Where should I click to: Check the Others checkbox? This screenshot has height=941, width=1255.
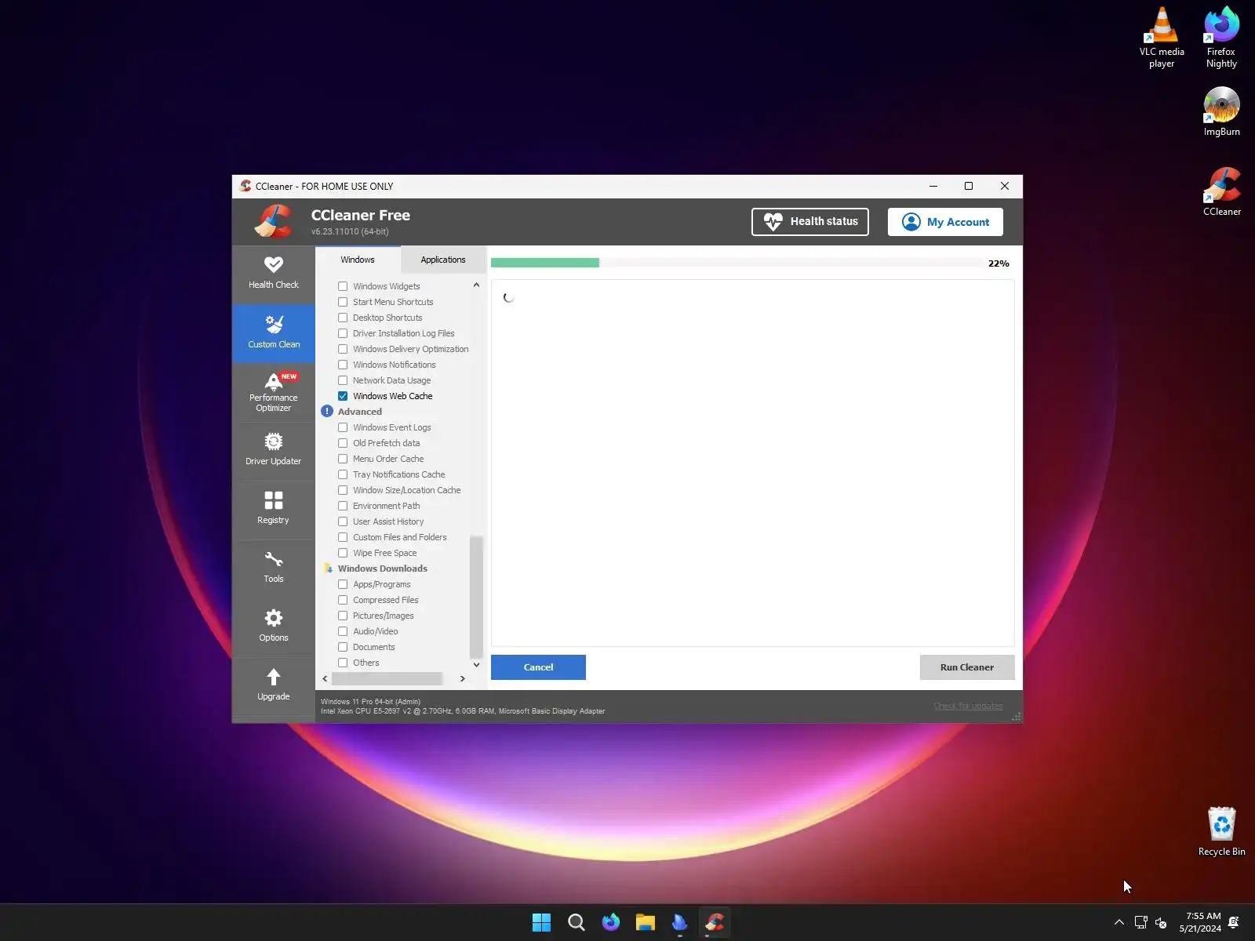pyautogui.click(x=343, y=663)
